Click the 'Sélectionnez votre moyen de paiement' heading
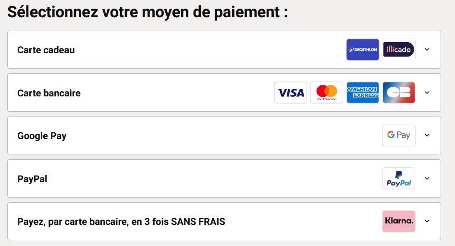 (148, 12)
